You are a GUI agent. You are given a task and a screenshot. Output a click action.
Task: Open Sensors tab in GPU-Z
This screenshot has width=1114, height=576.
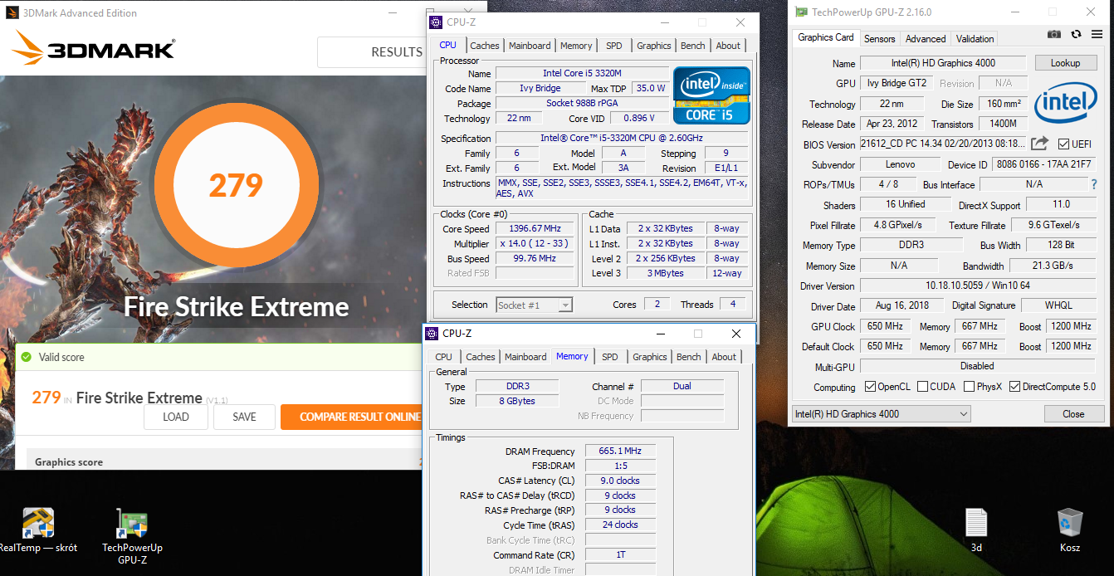point(880,39)
